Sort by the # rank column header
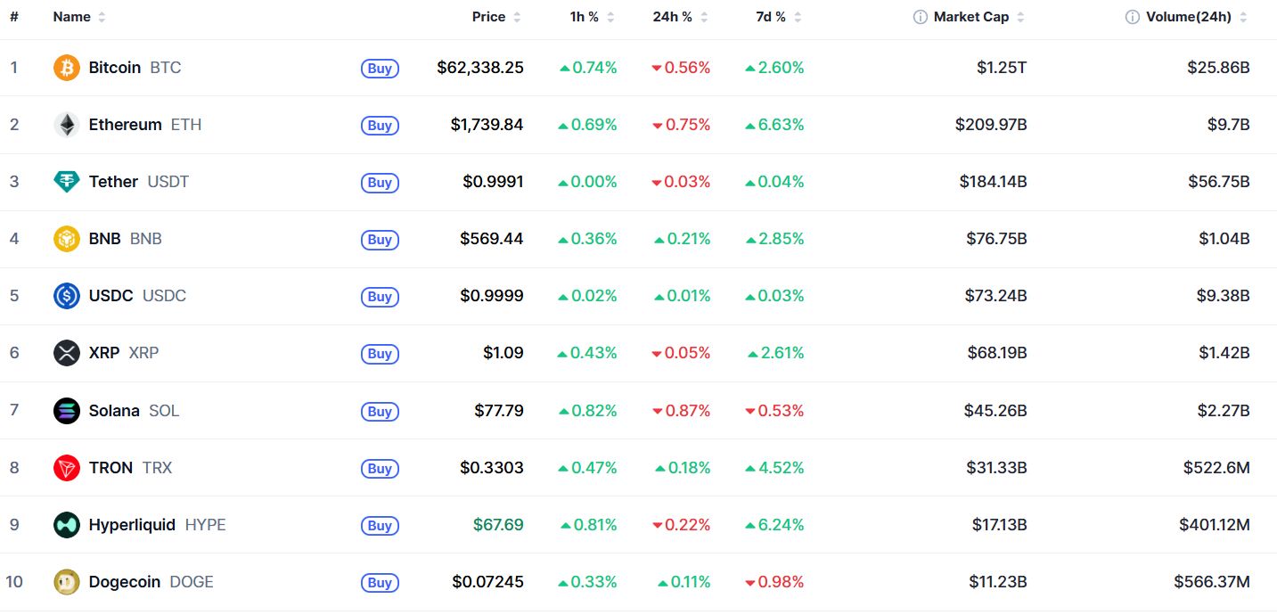This screenshot has width=1277, height=615. (14, 17)
